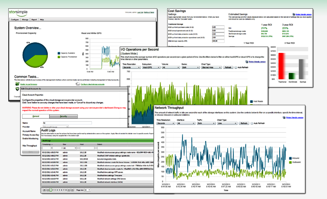Go to previous page in Audit Logs pager
The height and width of the screenshot is (199, 327).
pos(47,190)
